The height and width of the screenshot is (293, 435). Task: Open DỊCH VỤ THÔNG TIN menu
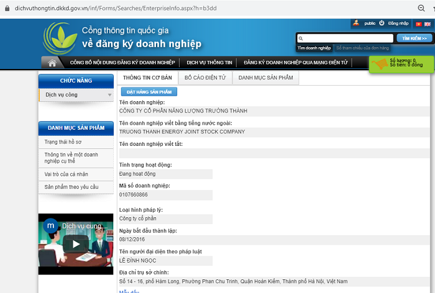[x=209, y=63]
